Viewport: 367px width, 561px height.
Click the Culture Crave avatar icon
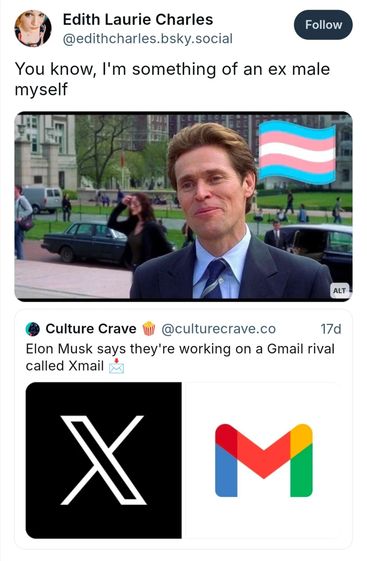[x=33, y=329]
